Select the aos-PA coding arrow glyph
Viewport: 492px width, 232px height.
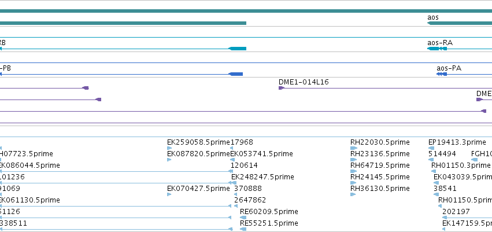[442, 74]
